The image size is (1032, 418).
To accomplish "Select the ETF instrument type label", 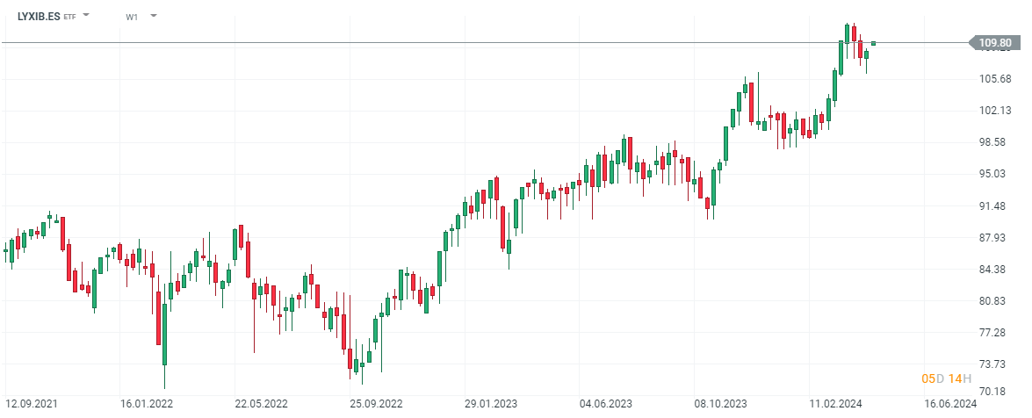I will pyautogui.click(x=69, y=17).
